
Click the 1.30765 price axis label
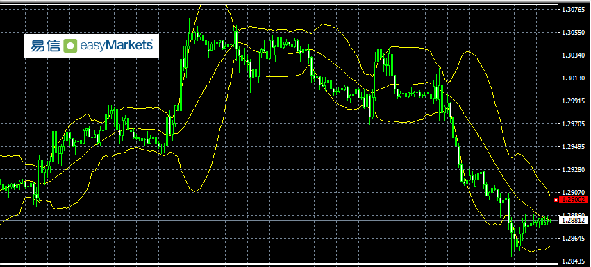click(x=573, y=10)
